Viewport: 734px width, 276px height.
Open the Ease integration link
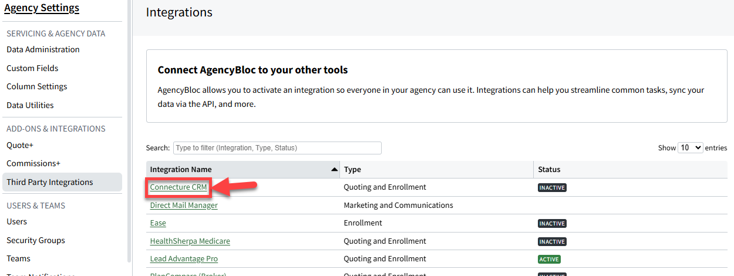(x=158, y=223)
